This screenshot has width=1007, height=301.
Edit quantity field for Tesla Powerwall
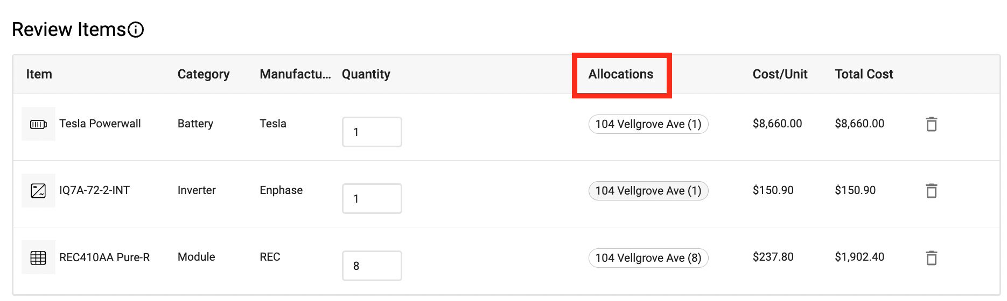[x=372, y=132]
